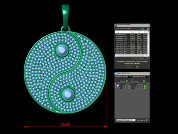Screen dimensions: 178x134
Task: Click the Total Gem Count value field
Action: pos(148,77)
